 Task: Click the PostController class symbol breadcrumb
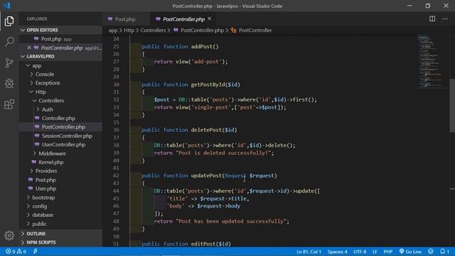(251, 30)
